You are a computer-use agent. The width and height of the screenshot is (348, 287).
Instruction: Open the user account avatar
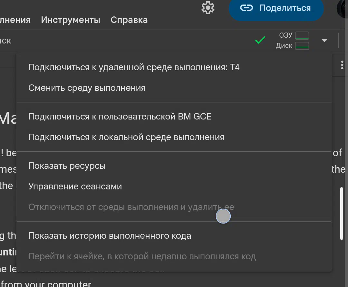(x=343, y=9)
